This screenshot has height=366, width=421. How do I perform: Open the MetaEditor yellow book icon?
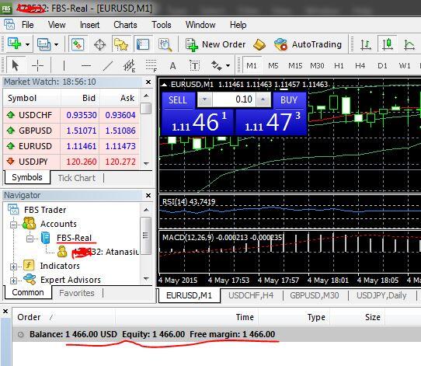coord(259,44)
